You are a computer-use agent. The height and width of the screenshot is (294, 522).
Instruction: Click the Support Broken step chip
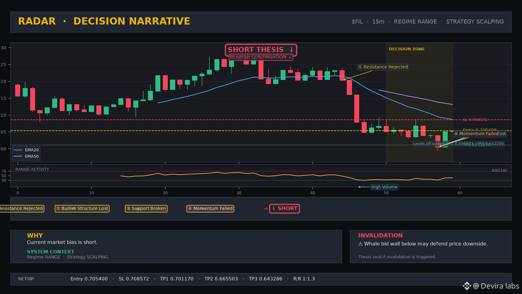pos(146,208)
